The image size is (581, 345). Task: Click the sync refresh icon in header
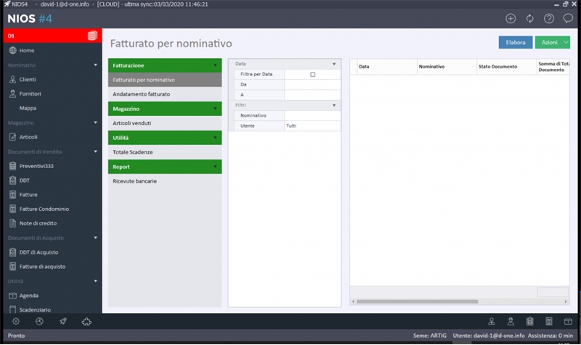click(x=530, y=19)
